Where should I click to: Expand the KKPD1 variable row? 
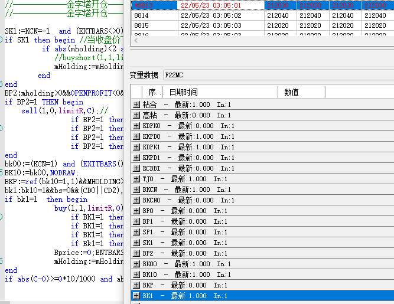pyautogui.click(x=136, y=158)
